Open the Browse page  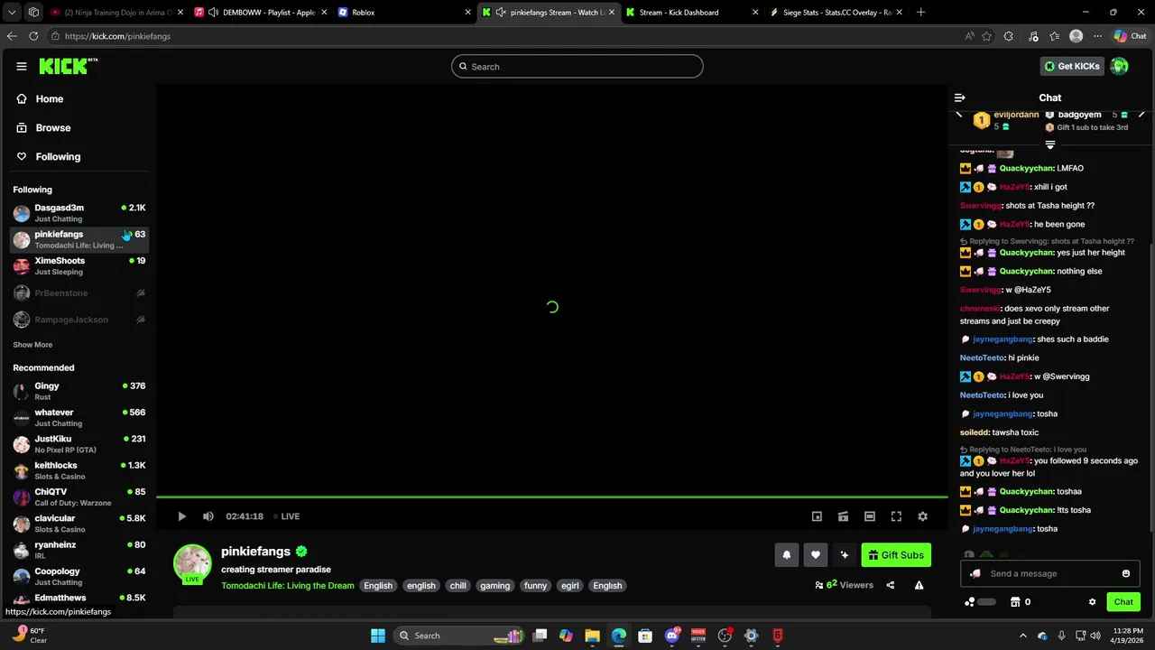[52, 128]
